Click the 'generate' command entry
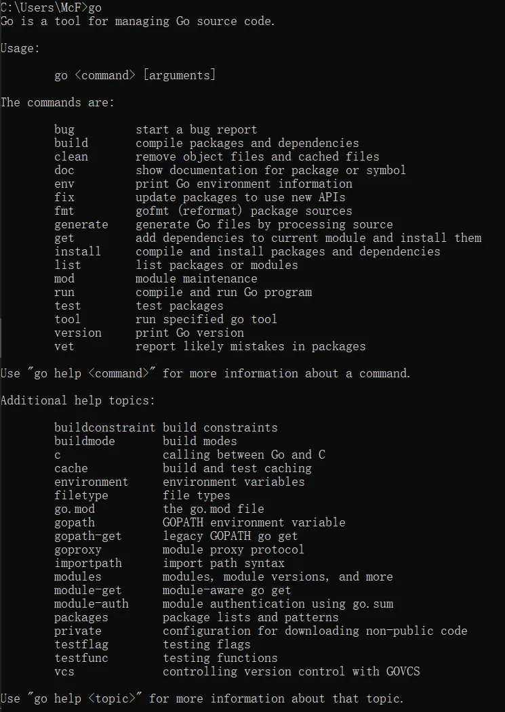Image resolution: width=505 pixels, height=712 pixels. tap(81, 225)
